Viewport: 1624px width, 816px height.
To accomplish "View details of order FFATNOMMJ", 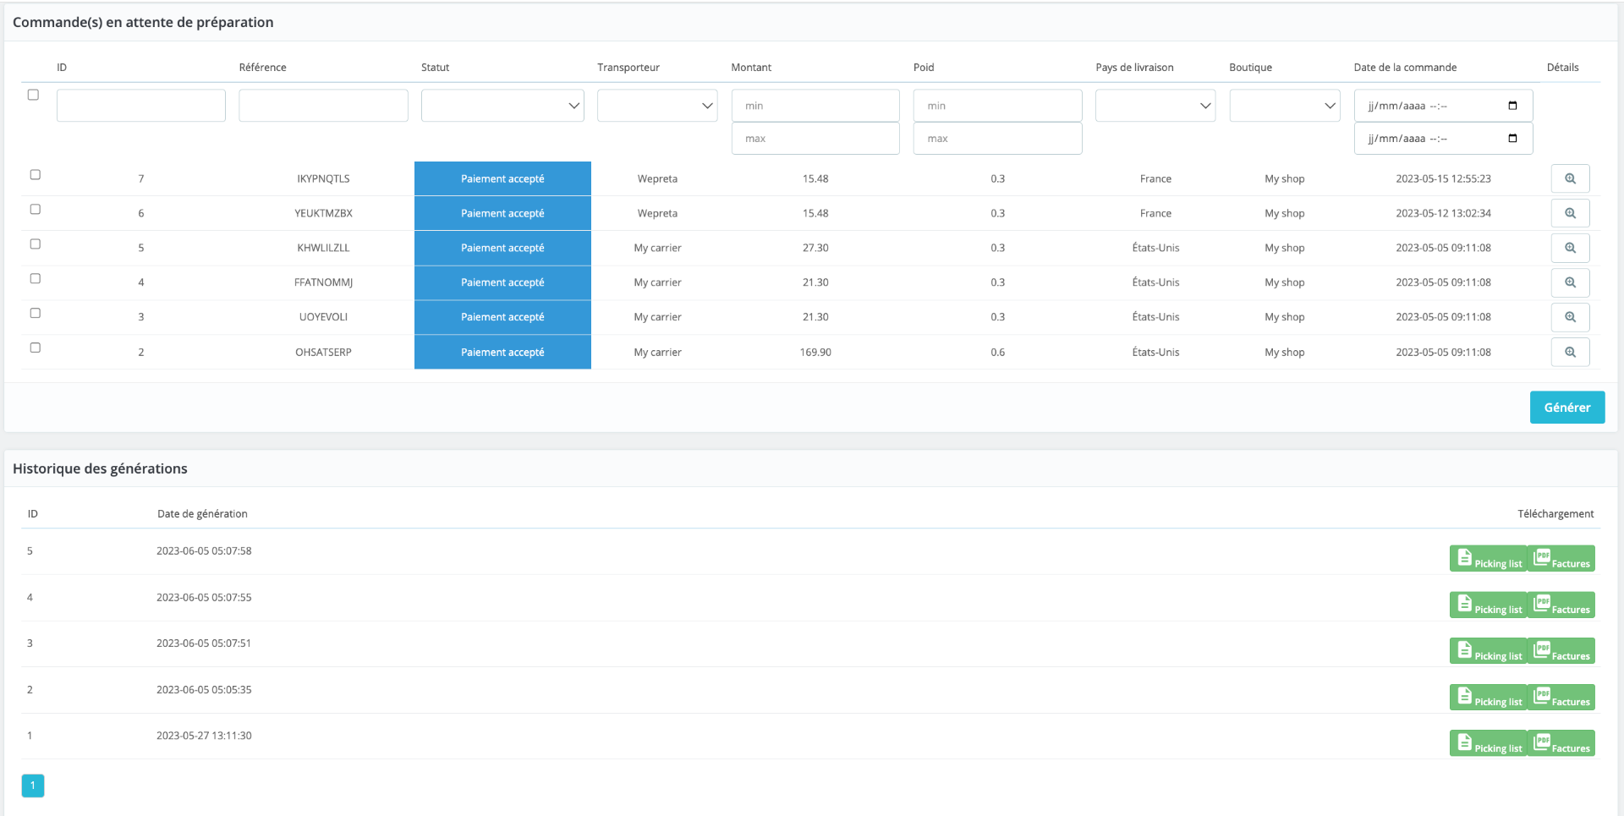I will point(1570,282).
